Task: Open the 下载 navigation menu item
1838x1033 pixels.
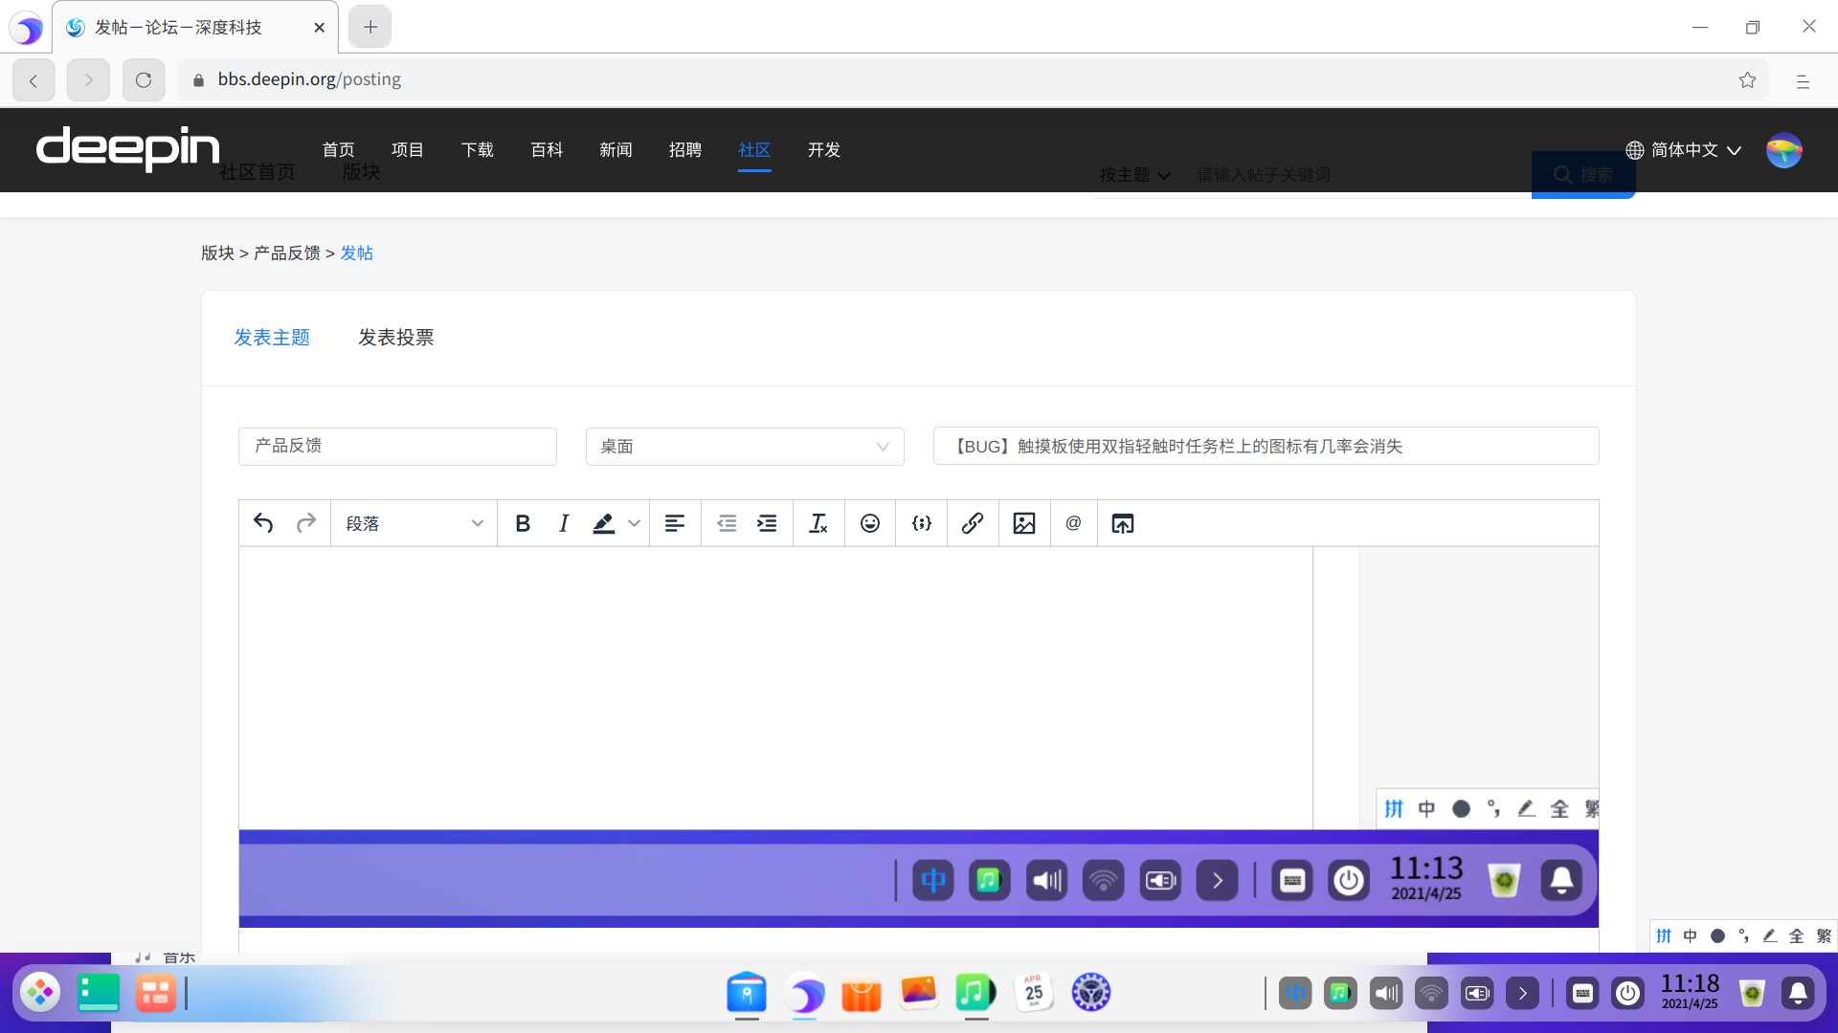Action: pos(477,150)
